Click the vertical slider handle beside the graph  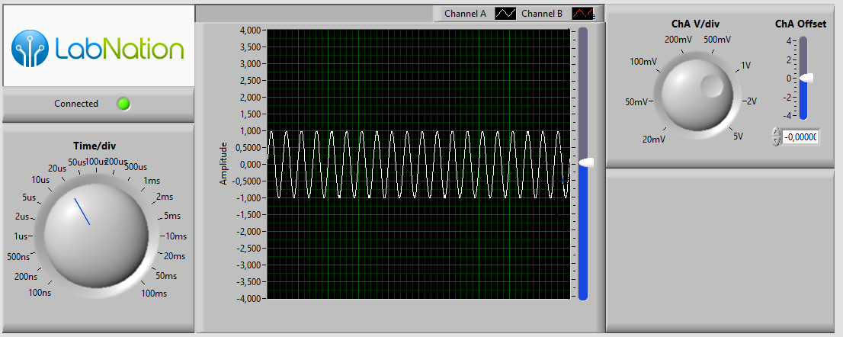tap(585, 163)
